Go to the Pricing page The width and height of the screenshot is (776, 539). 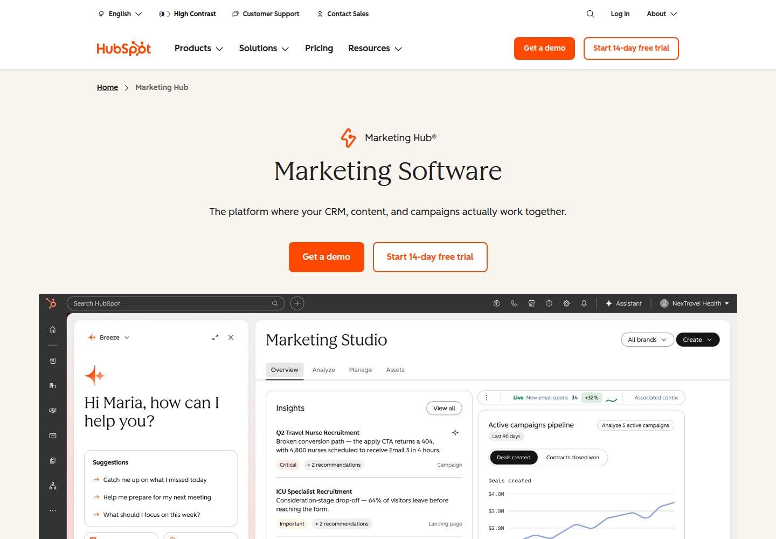[319, 49]
